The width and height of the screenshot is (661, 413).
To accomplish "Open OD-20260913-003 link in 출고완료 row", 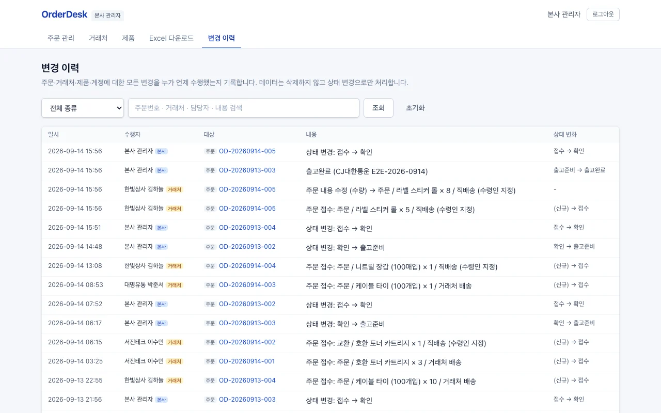I will [x=247, y=170].
